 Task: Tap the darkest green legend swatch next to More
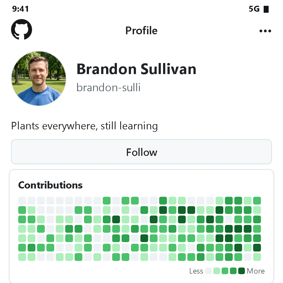(x=242, y=271)
